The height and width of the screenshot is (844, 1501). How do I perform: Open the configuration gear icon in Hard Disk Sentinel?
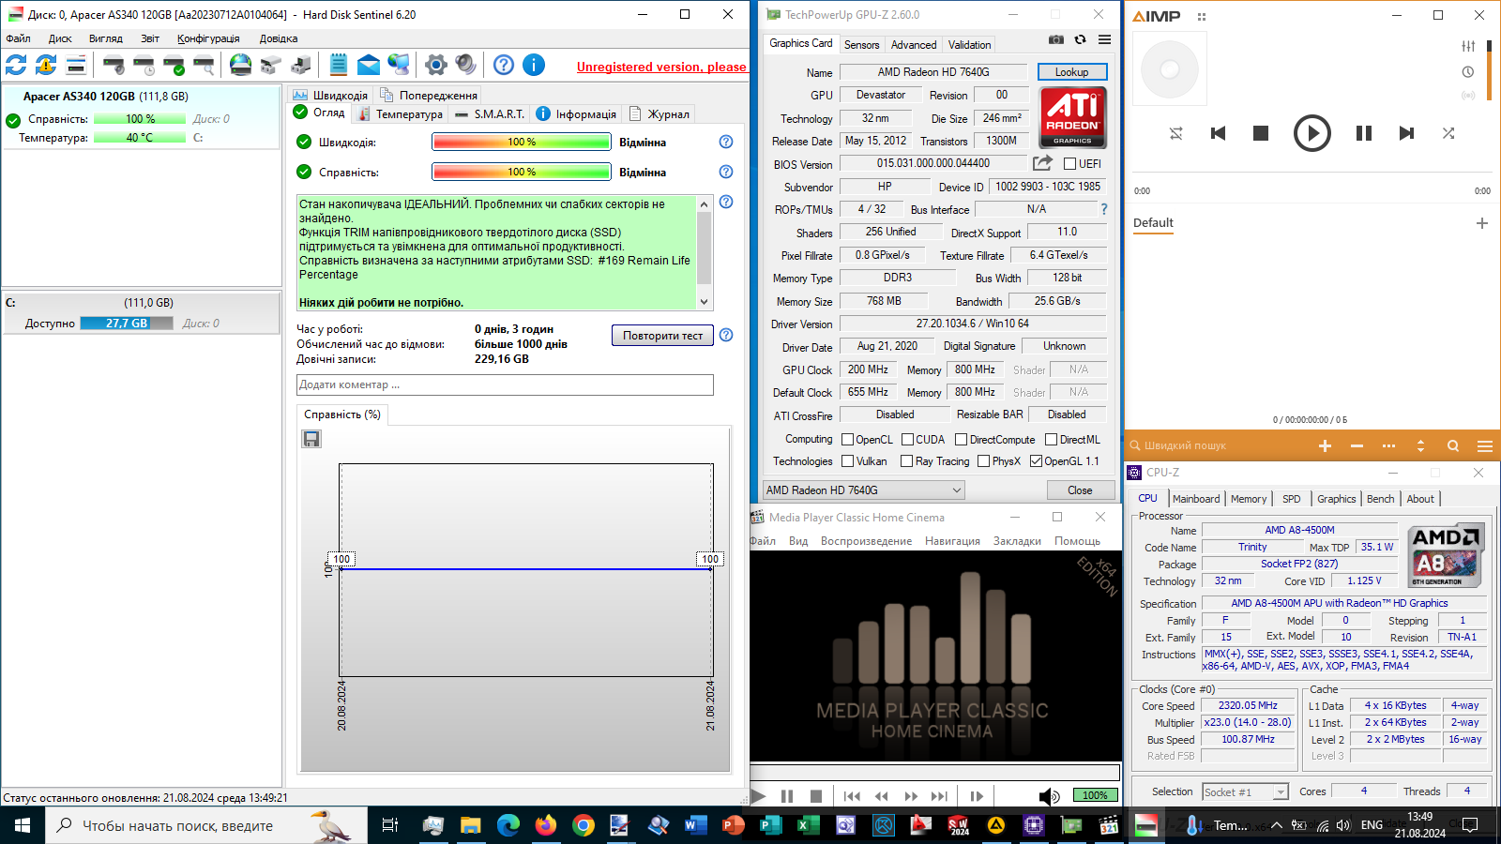pyautogui.click(x=436, y=65)
